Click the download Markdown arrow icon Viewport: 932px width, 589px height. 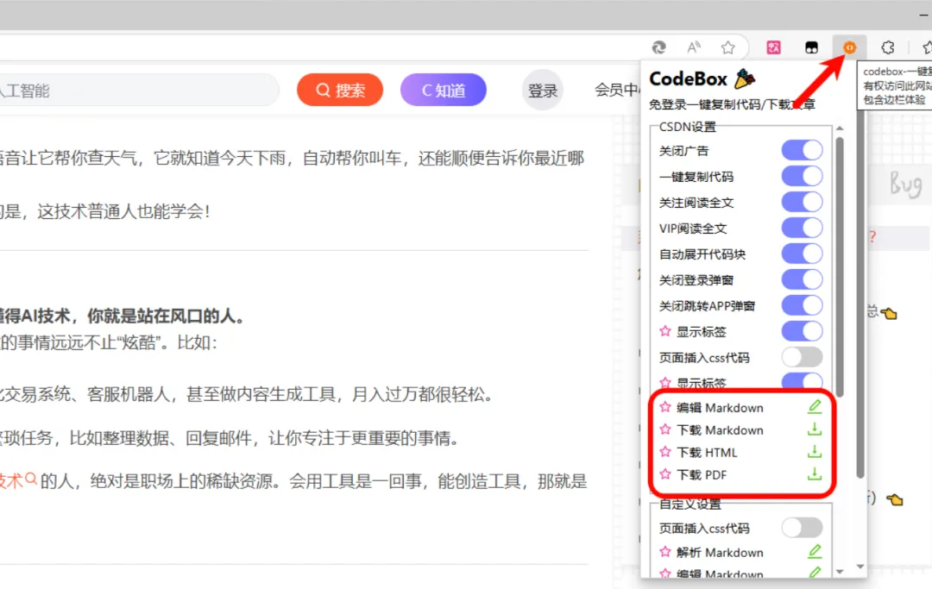pos(815,429)
